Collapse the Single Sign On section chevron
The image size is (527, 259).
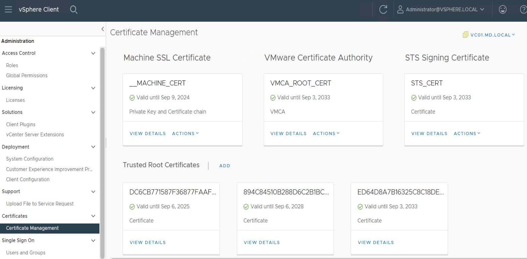coord(93,241)
